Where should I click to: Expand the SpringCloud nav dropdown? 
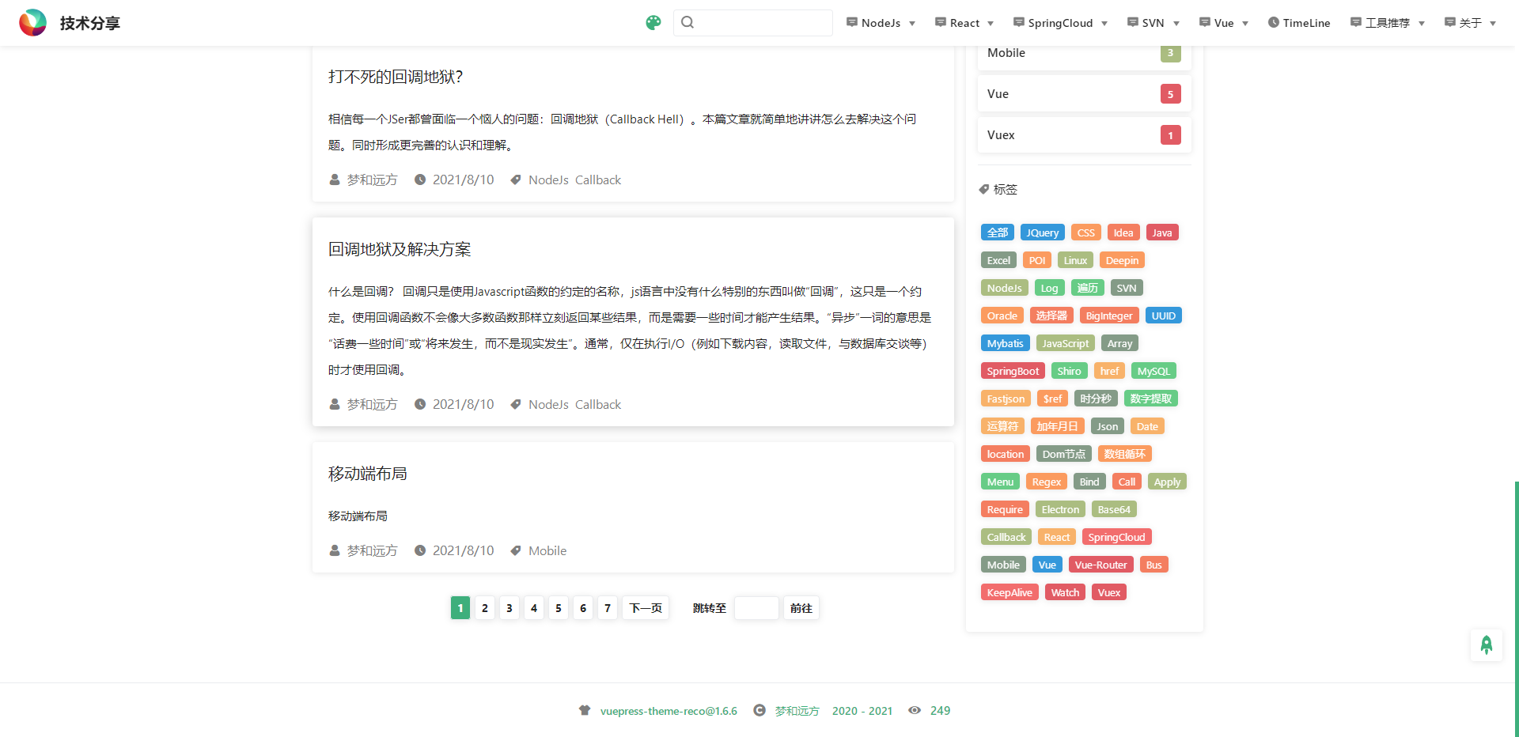[1060, 23]
